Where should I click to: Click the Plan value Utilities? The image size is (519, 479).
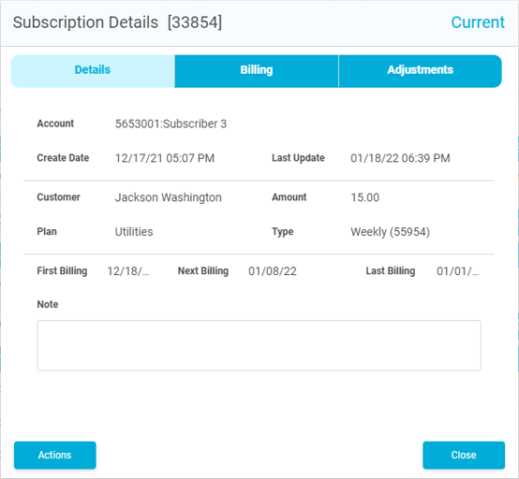click(x=134, y=232)
